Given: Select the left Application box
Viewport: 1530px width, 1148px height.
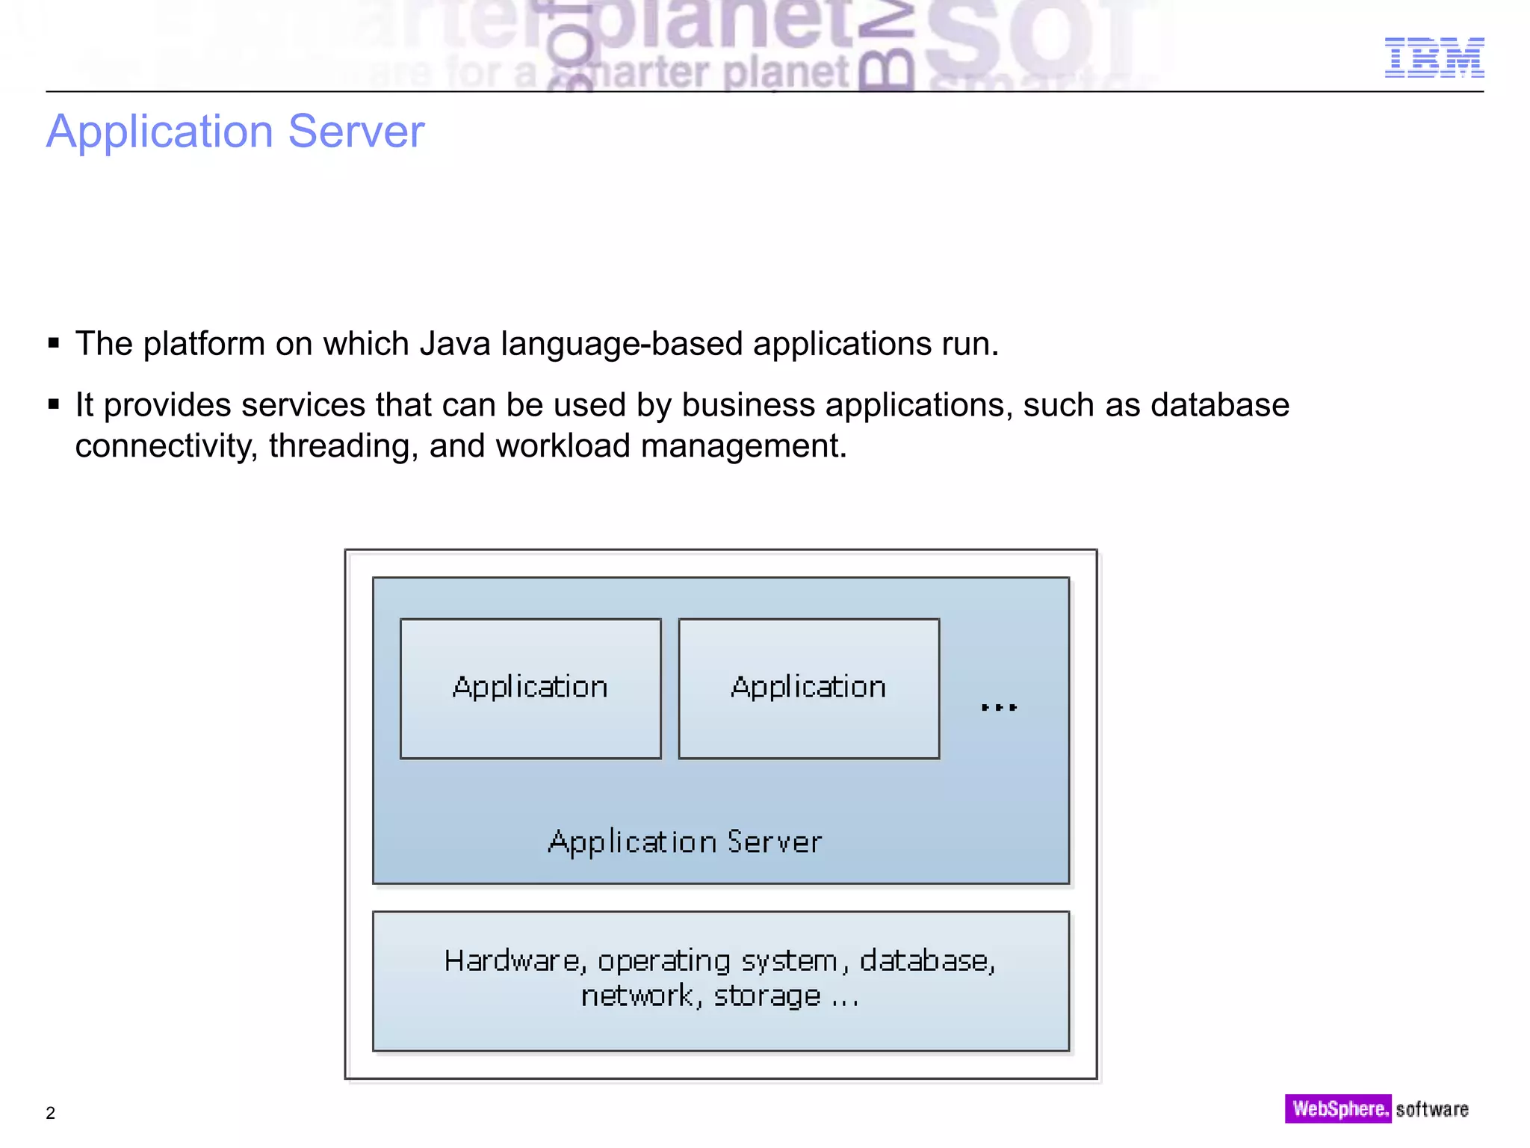Looking at the screenshot, I should point(530,688).
